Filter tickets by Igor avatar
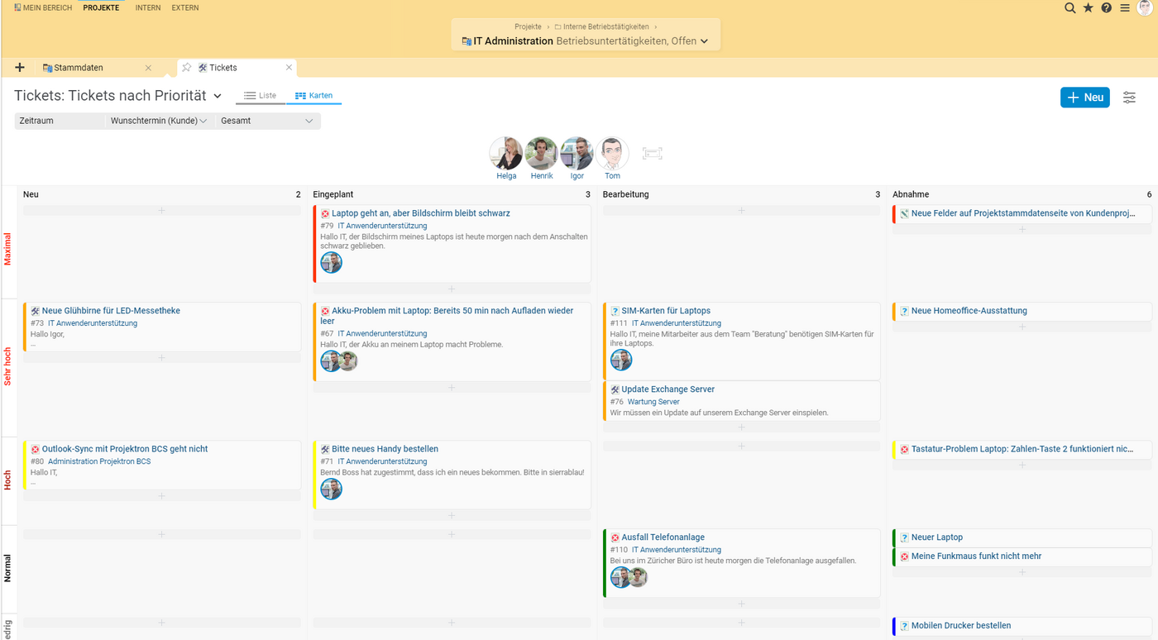 point(577,154)
